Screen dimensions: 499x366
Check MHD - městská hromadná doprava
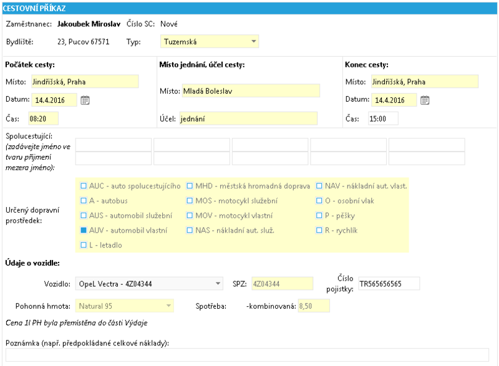click(190, 186)
